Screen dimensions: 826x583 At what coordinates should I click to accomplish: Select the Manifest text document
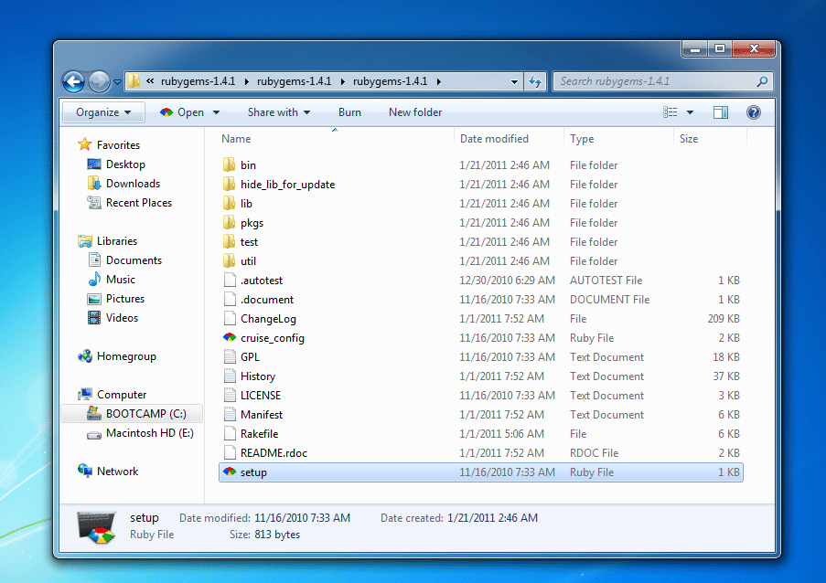480,415
